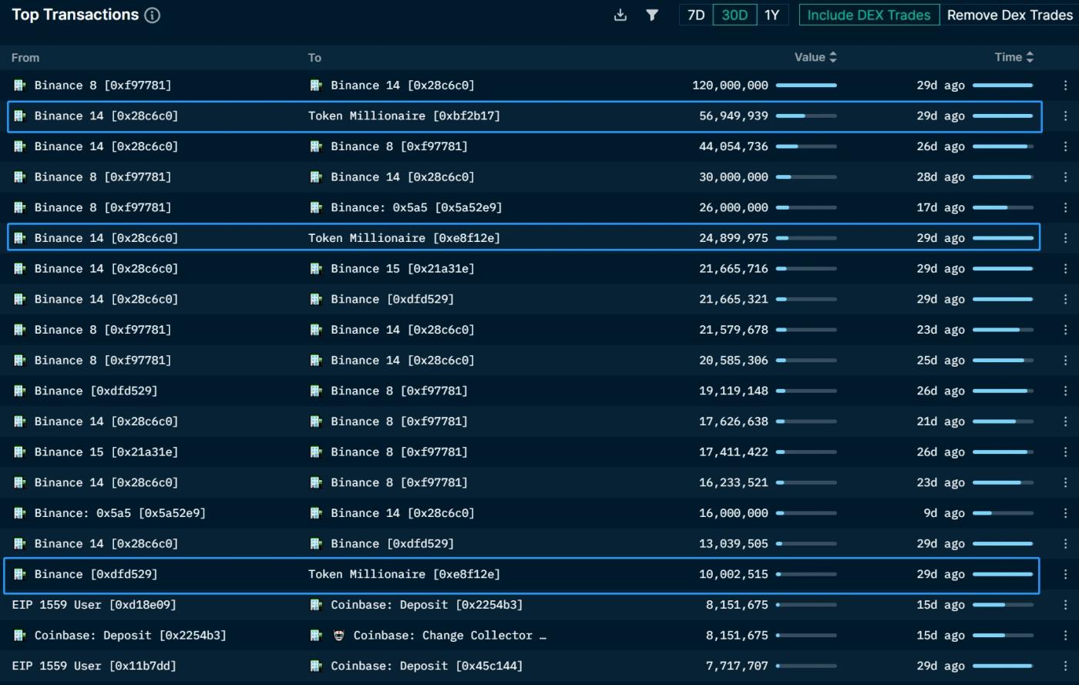1079x685 pixels.
Task: Enable Include DEX Trades option
Action: pyautogui.click(x=869, y=15)
